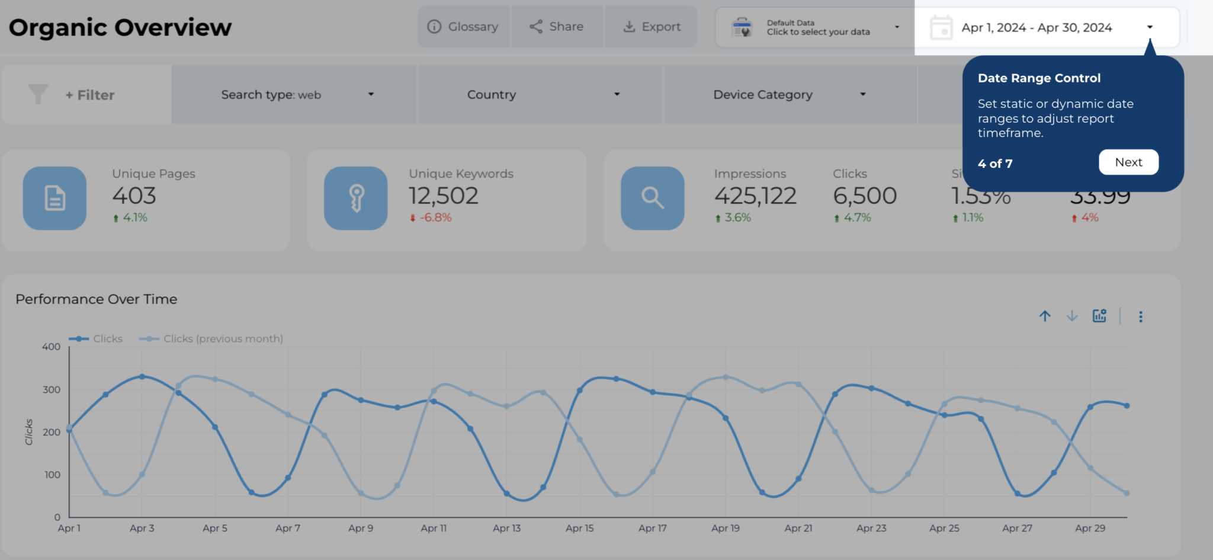1213x560 pixels.
Task: Toggle the down arrow to move chart down
Action: click(1072, 316)
